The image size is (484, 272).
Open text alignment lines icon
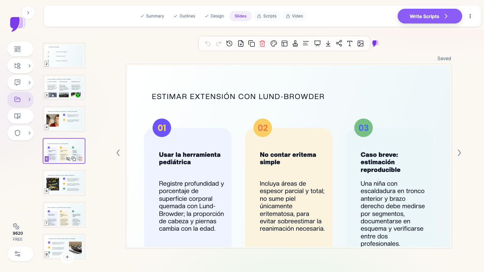(x=306, y=44)
